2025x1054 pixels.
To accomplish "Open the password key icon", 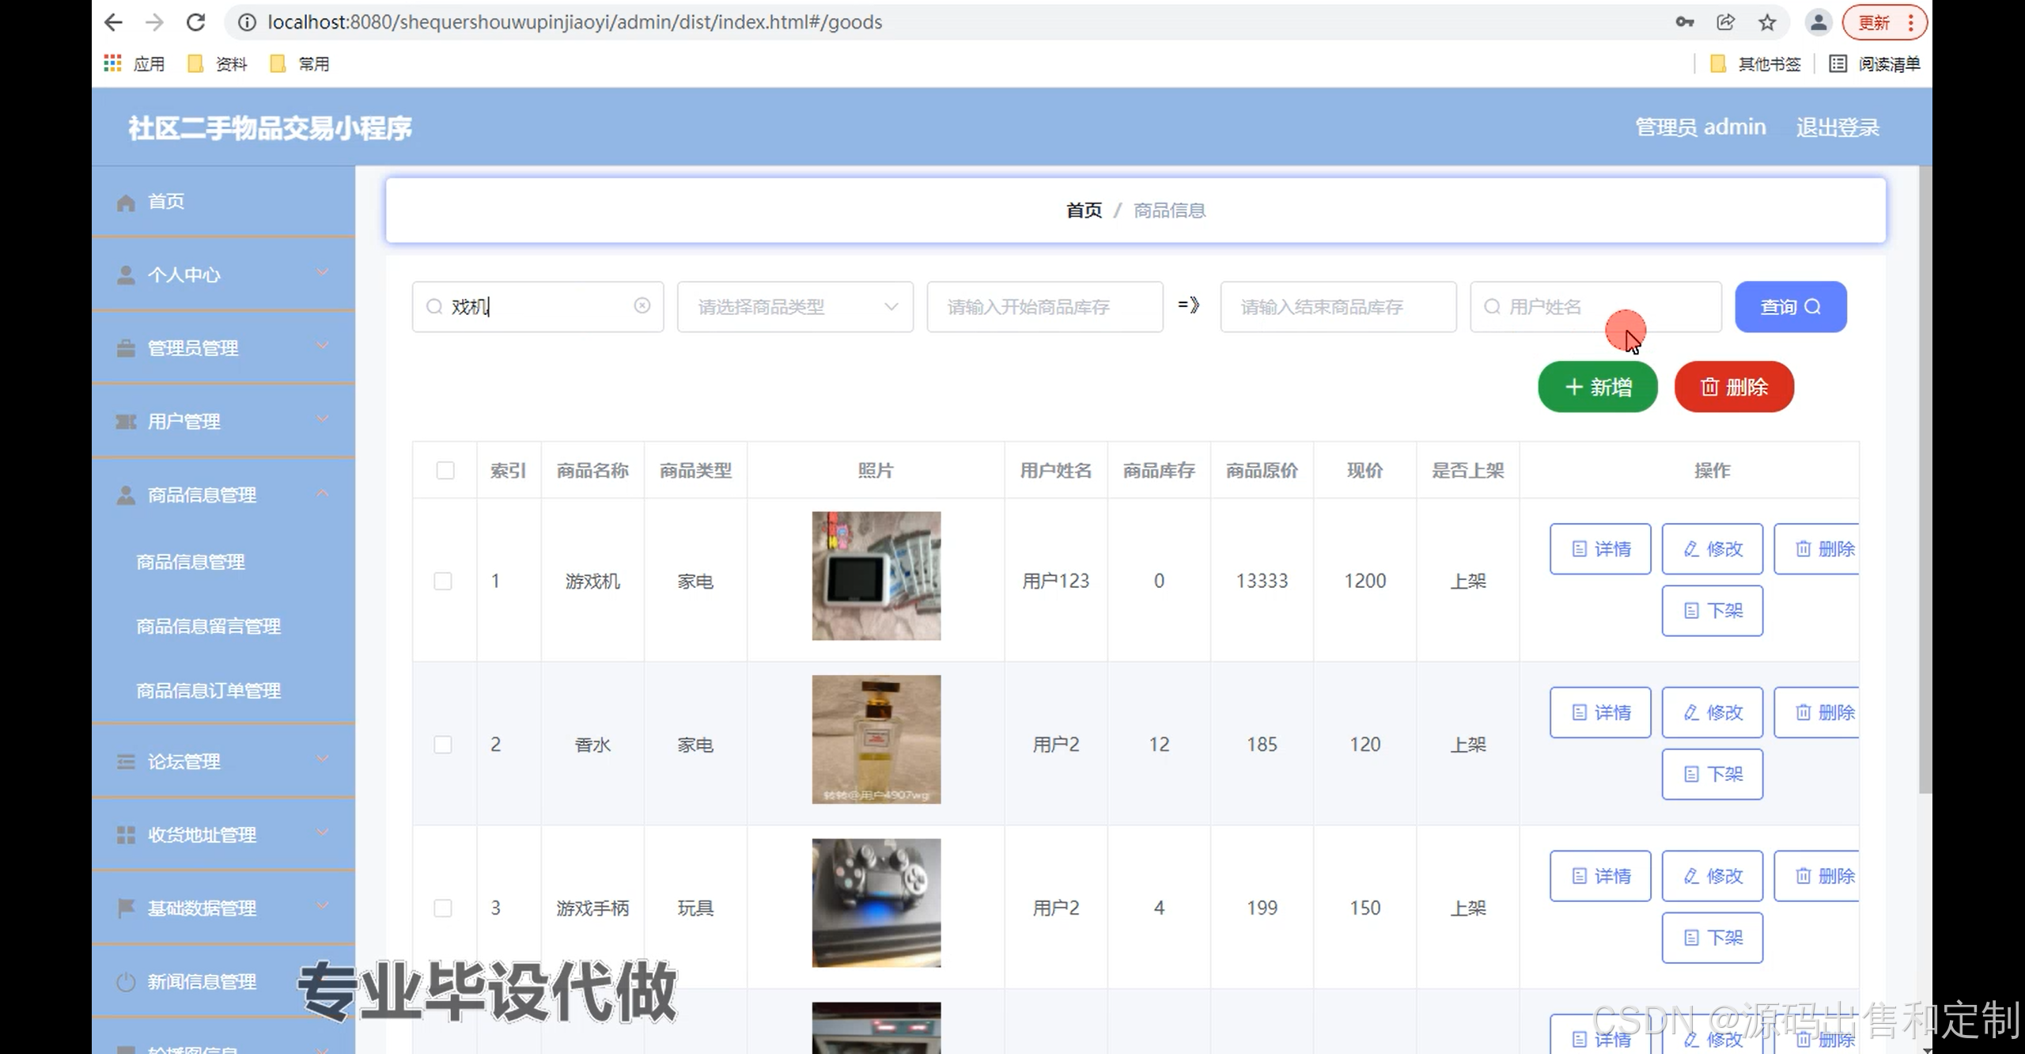I will pos(1684,22).
